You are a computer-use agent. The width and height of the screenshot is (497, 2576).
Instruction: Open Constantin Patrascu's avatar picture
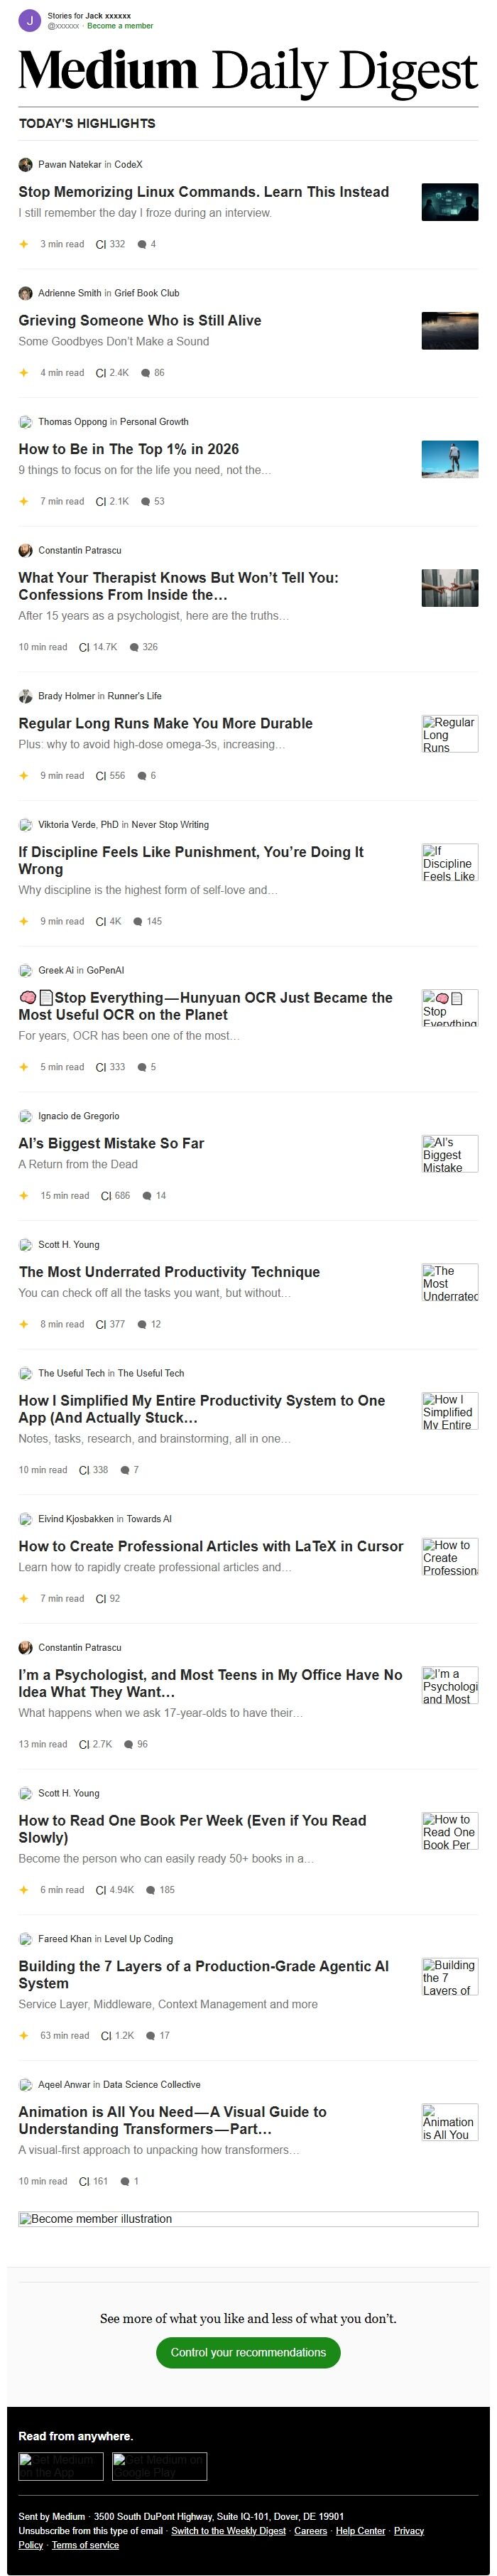pyautogui.click(x=26, y=550)
